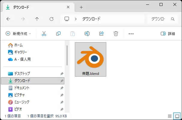
Task: Select the 無題.blend Blender file thumbnail
Action: coord(90,57)
